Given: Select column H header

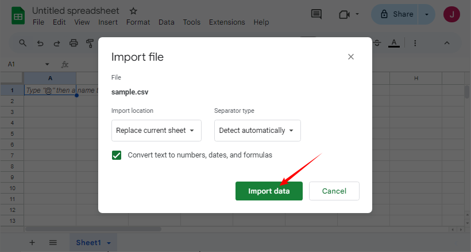Looking at the screenshot, I should (x=416, y=78).
